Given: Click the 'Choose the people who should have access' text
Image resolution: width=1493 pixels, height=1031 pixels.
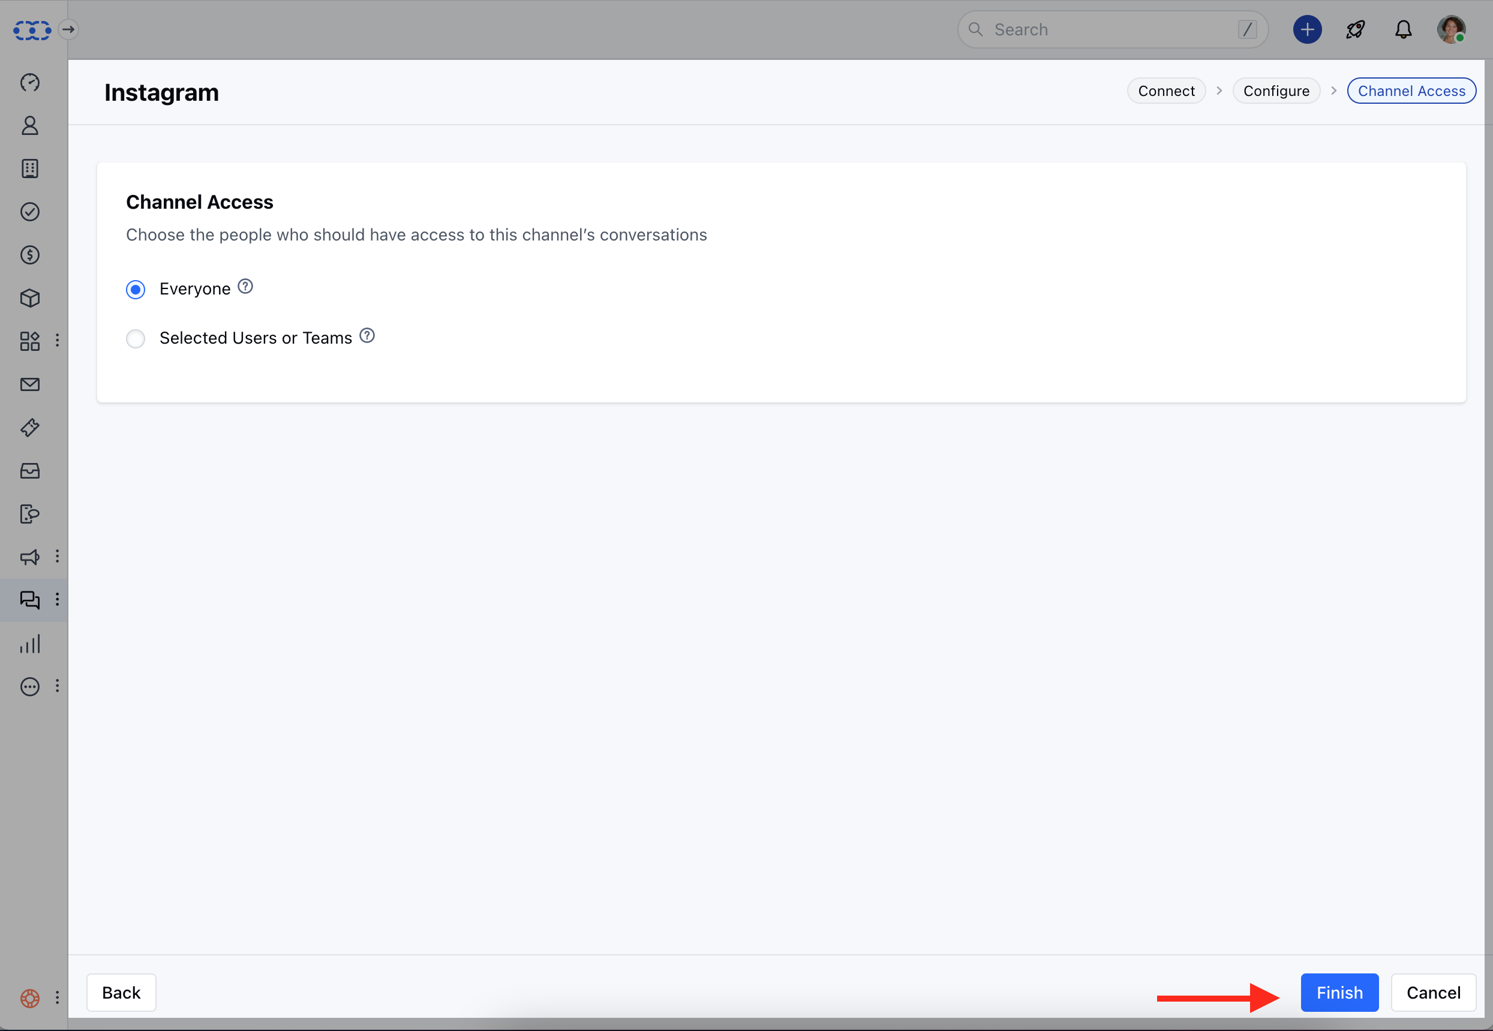Looking at the screenshot, I should [417, 235].
